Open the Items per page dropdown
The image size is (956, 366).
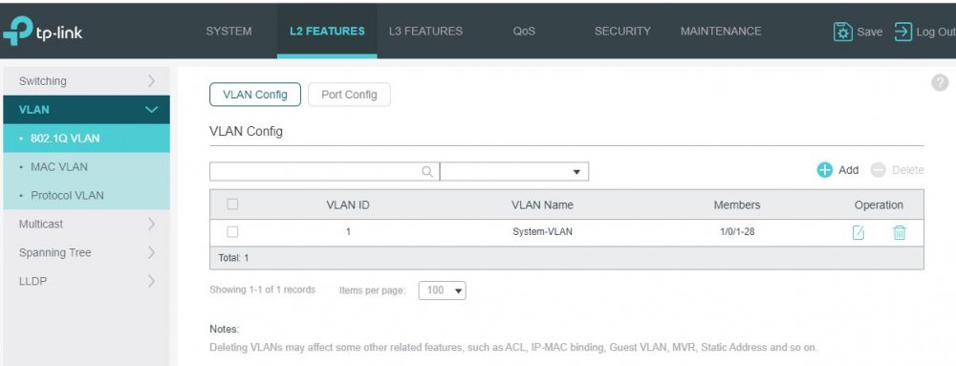[442, 291]
